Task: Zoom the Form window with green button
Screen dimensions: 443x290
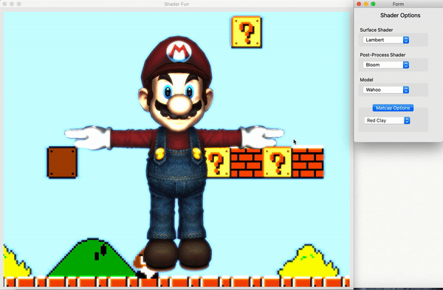Action: point(373,4)
